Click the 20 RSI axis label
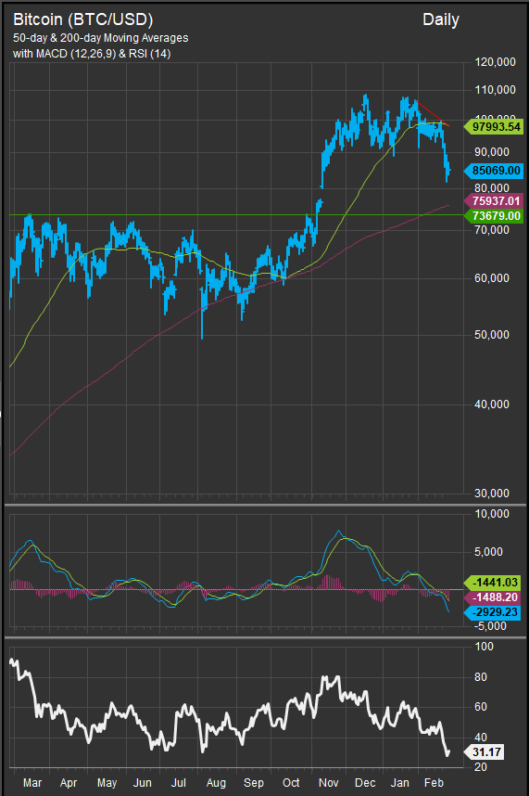Image resolution: width=529 pixels, height=796 pixels. (481, 767)
